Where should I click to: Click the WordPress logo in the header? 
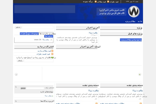pos(134,11)
